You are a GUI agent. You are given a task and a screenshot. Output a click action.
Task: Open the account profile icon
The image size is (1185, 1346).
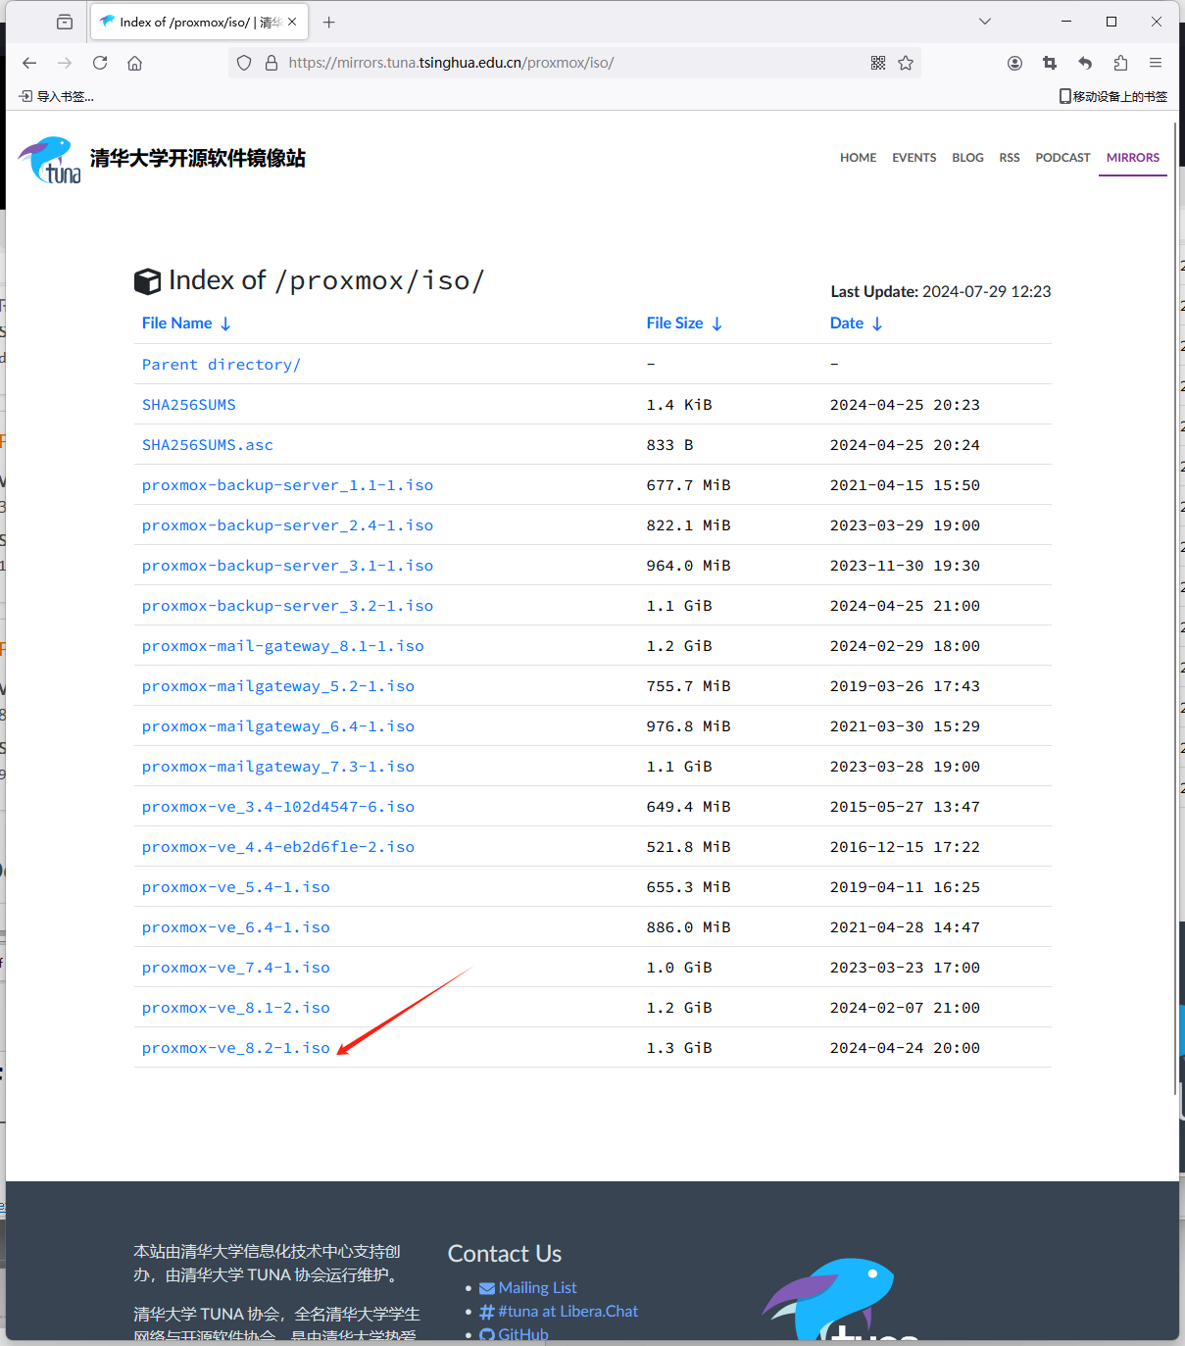(x=1014, y=63)
